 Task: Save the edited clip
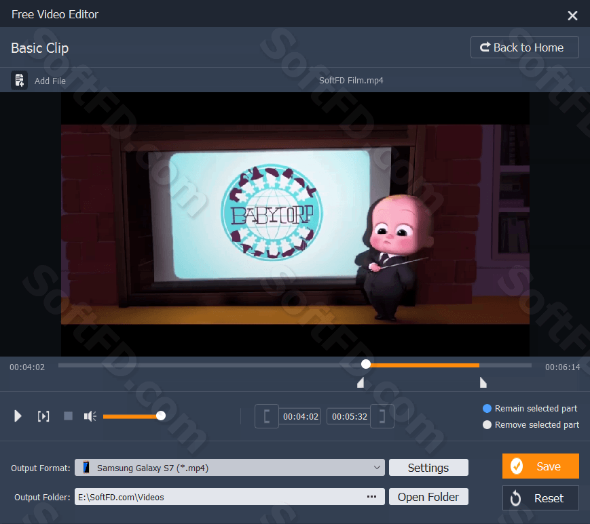pos(540,466)
